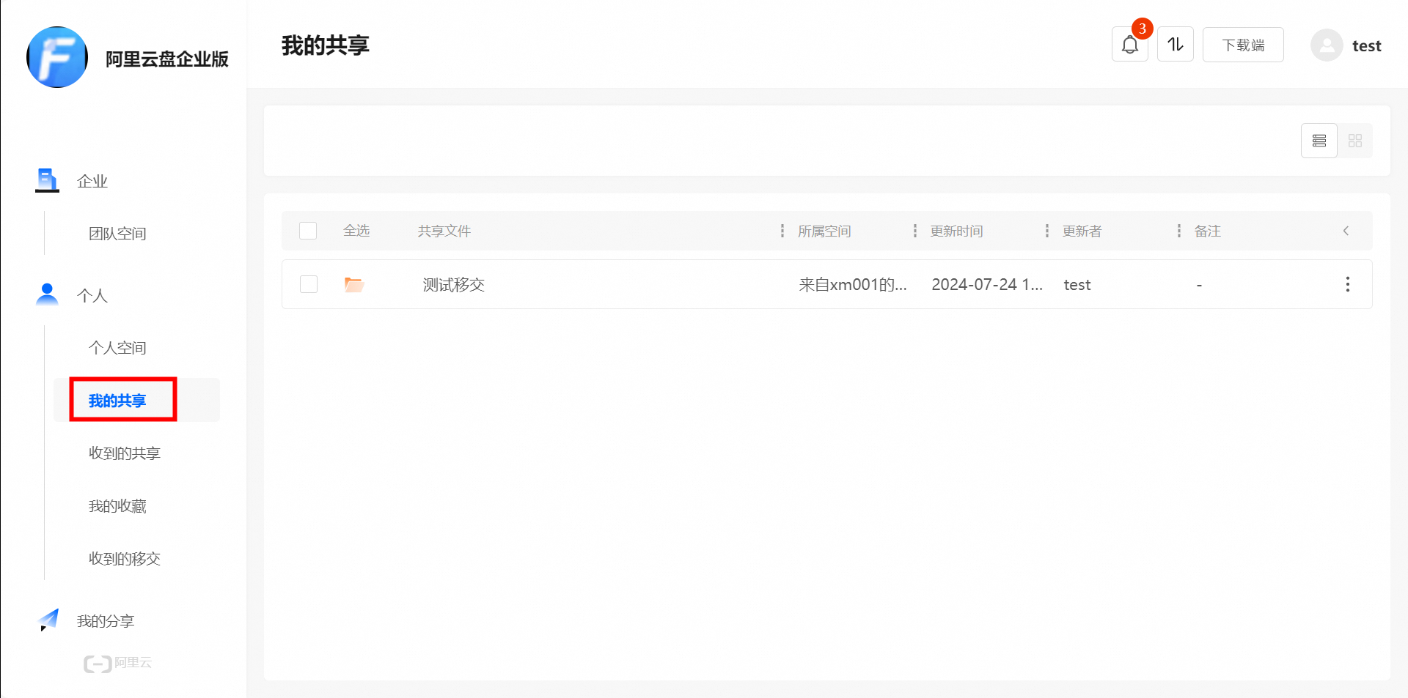Open 我的分享 in the sidebar
Image resolution: width=1408 pixels, height=698 pixels.
tap(106, 621)
